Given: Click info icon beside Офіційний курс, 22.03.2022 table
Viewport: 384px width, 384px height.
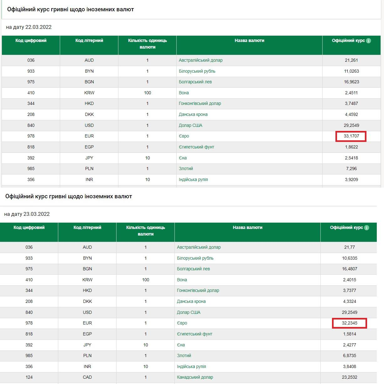Looking at the screenshot, I should coord(368,41).
